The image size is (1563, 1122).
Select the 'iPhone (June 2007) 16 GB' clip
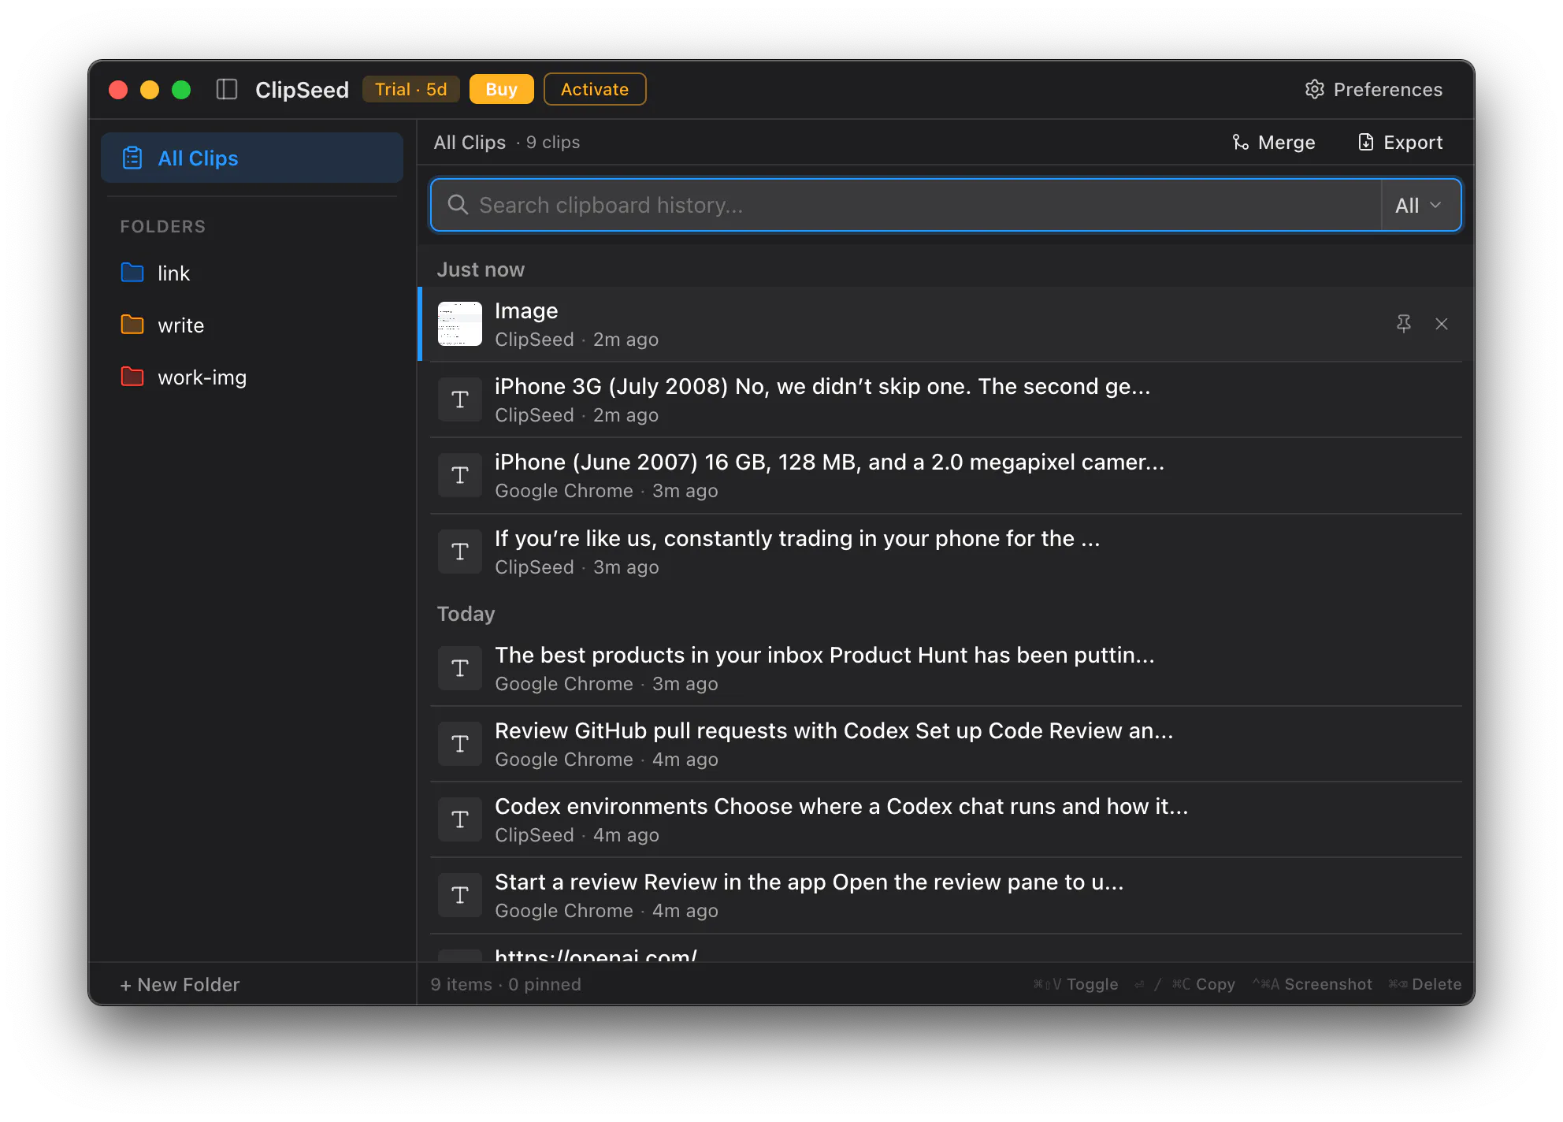point(945,476)
